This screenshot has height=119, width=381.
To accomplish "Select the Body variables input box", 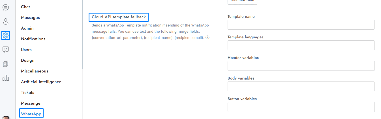I will 301,87.
